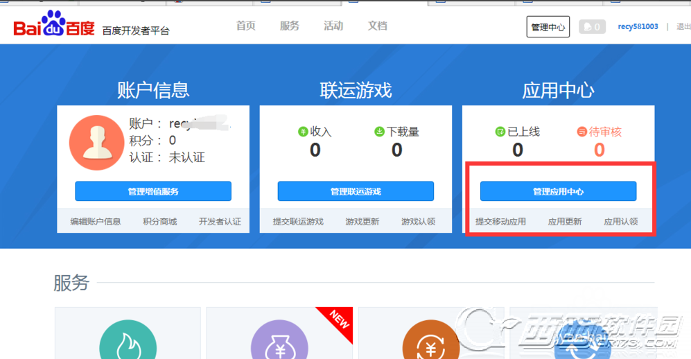Screen dimensions: 691x359
Task: Open 提交联运游戏 link
Action: click(298, 222)
